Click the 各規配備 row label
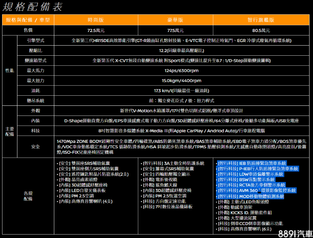 pyautogui.click(x=28, y=196)
